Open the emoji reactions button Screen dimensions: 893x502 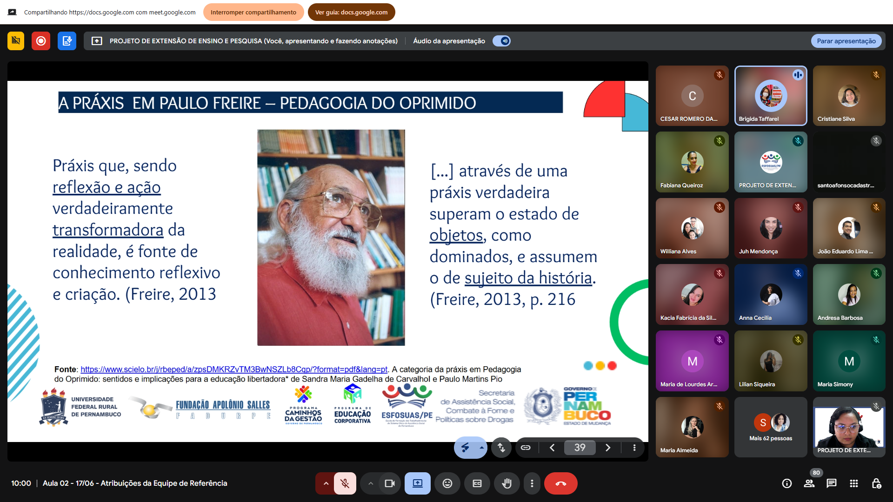pos(447,483)
